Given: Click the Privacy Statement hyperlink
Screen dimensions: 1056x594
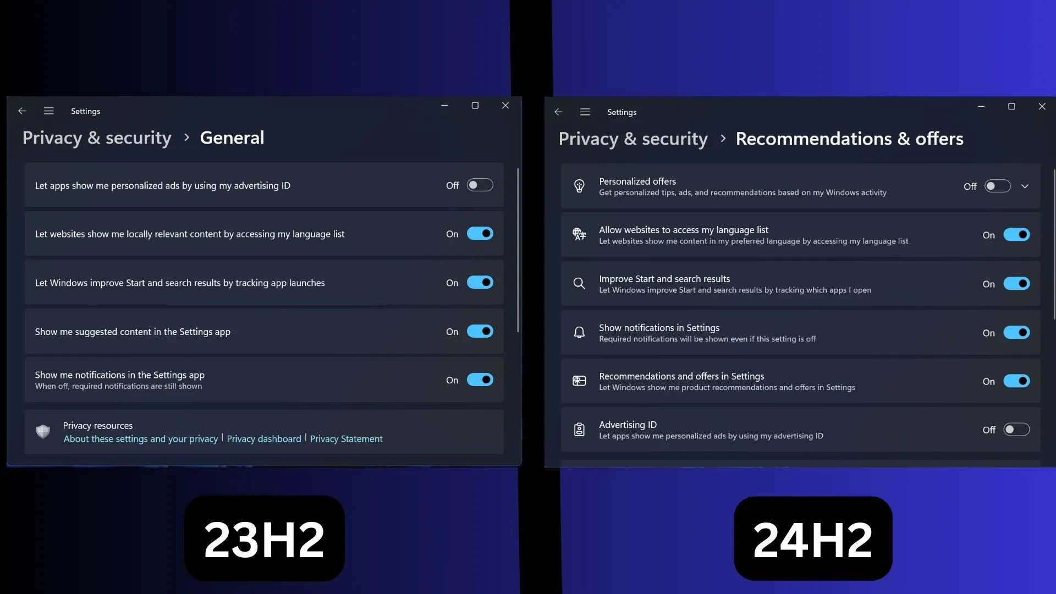Looking at the screenshot, I should coord(346,438).
